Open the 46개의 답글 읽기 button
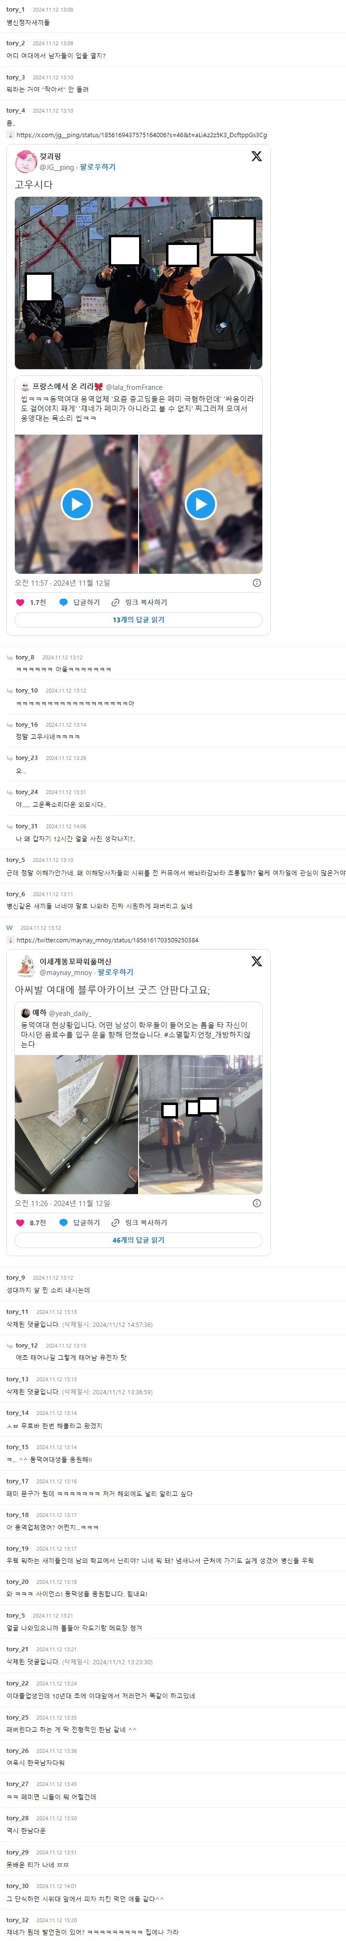Image resolution: width=346 pixels, height=1941 pixels. pyautogui.click(x=139, y=1239)
